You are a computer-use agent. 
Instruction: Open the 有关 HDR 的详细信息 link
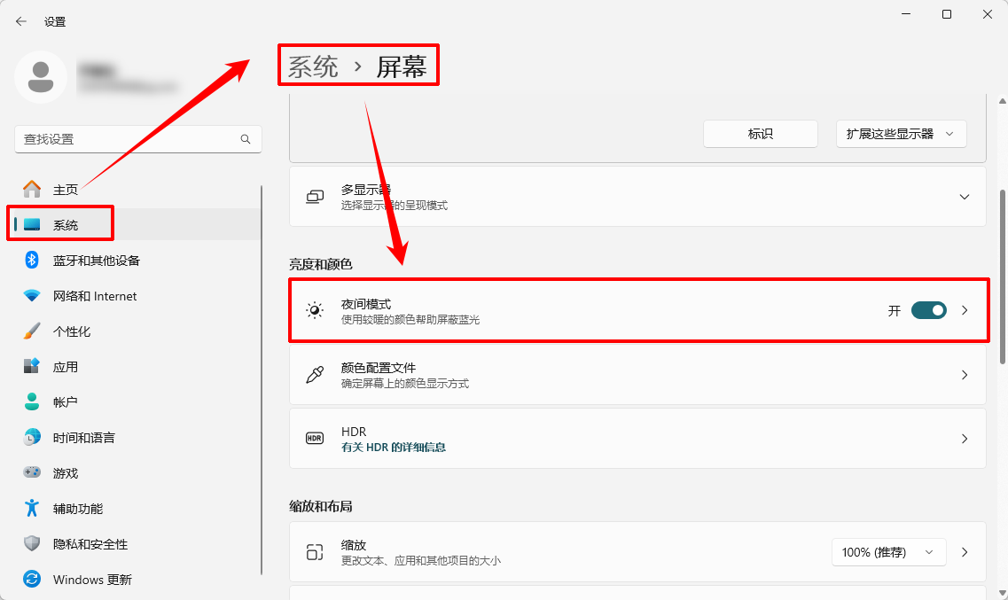click(394, 447)
